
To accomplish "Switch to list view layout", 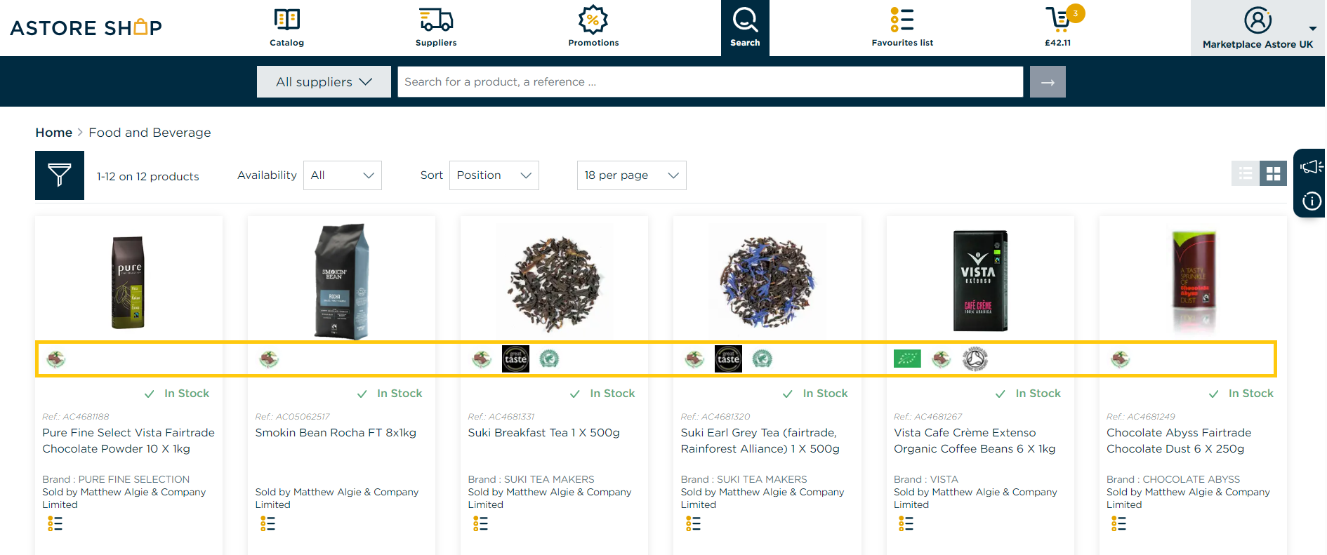I will click(x=1246, y=173).
